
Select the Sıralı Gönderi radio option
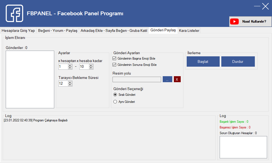(115, 95)
